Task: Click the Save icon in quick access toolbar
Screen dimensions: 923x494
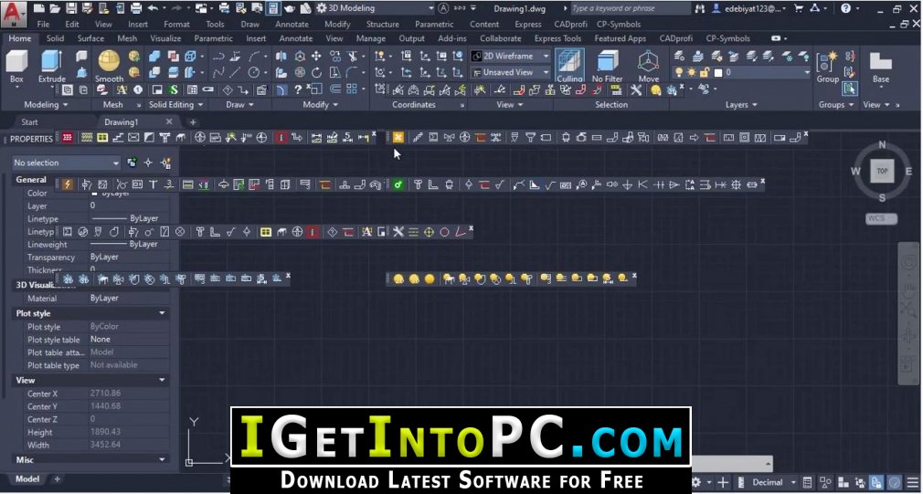Action: pyautogui.click(x=71, y=8)
